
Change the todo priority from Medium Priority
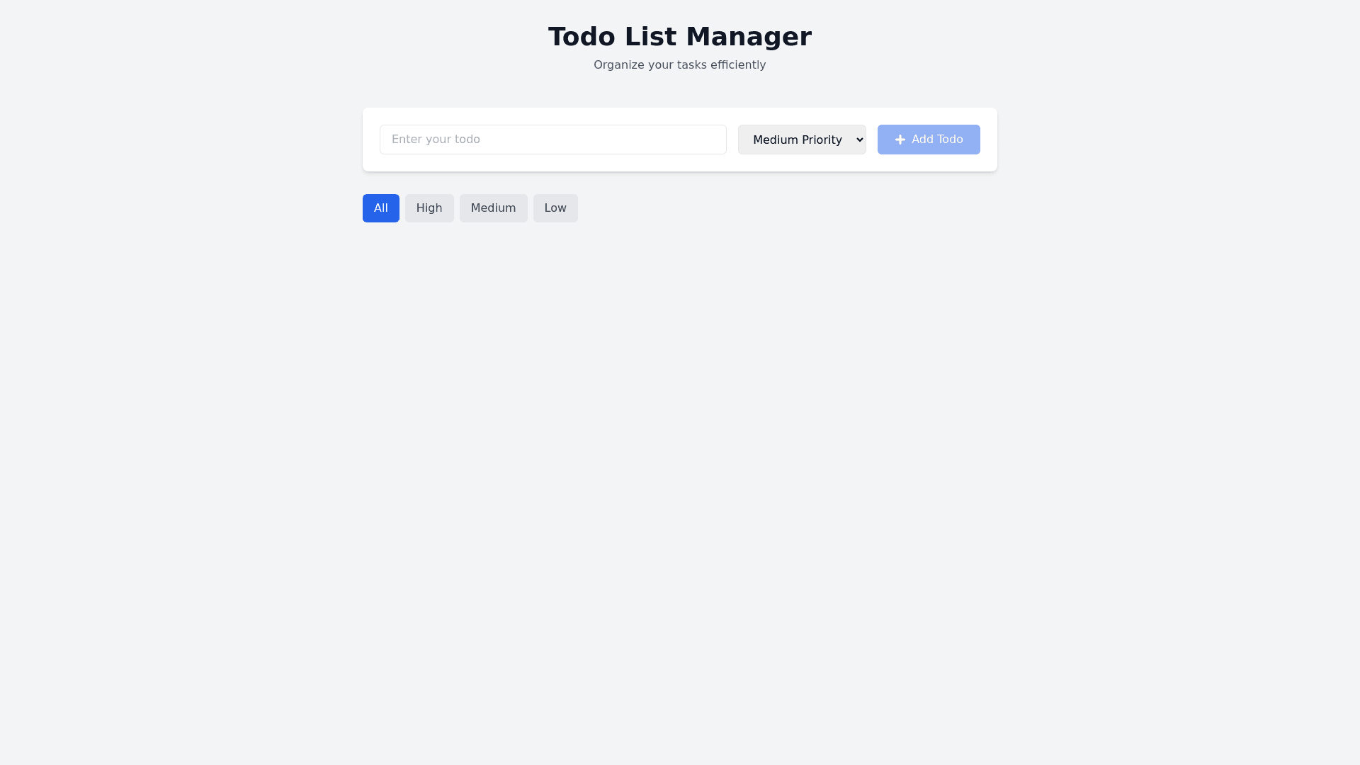pyautogui.click(x=801, y=140)
